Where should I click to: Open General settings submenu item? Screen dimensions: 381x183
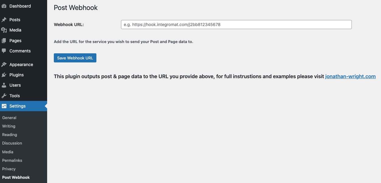point(9,118)
